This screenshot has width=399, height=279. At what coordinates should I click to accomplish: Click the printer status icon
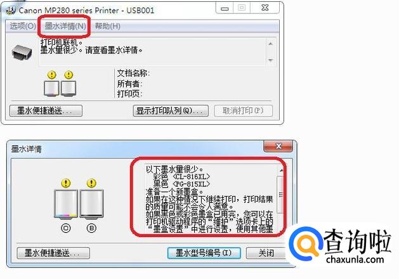click(22, 53)
